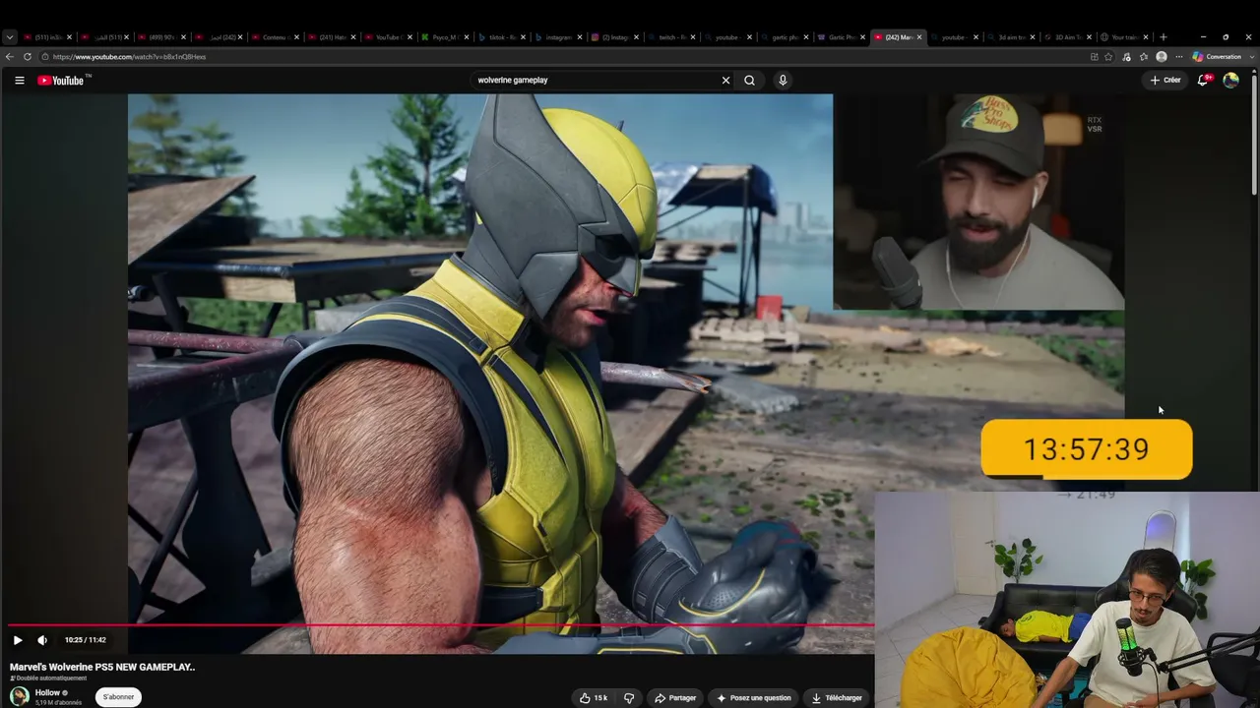Open the Hollow channel name link

pyautogui.click(x=47, y=693)
